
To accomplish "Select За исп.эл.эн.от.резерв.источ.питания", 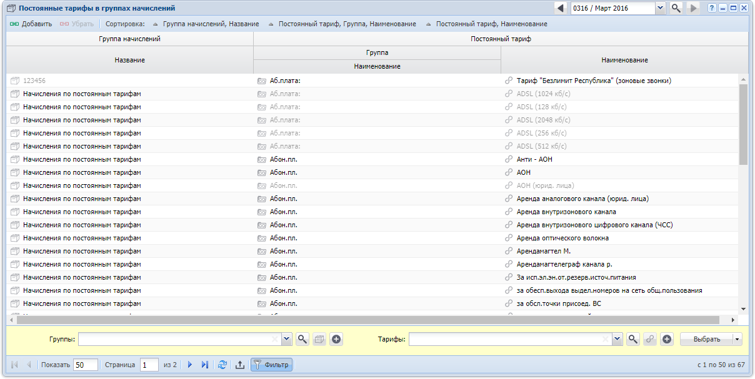I will pyautogui.click(x=576, y=277).
